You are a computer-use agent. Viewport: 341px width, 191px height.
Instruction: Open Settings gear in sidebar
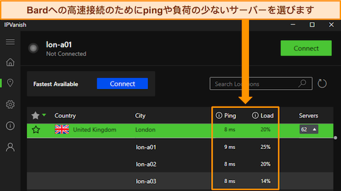[10, 104]
